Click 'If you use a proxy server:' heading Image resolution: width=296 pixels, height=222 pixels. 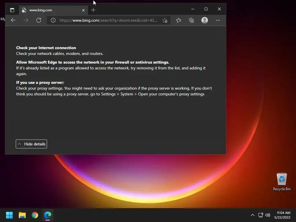(40, 82)
